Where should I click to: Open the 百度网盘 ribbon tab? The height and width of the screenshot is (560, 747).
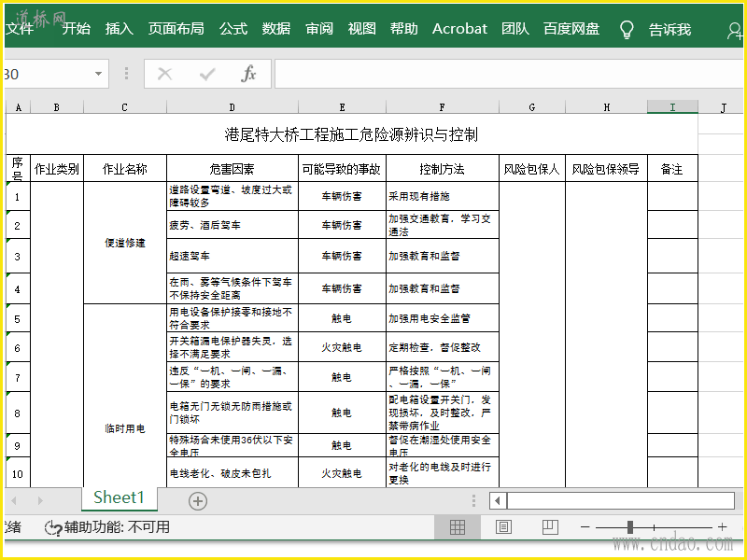[571, 29]
